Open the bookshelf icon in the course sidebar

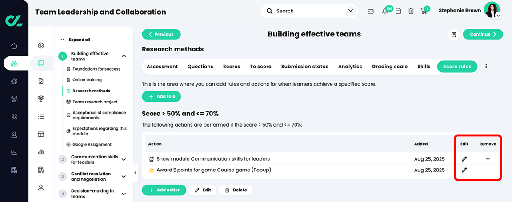pos(41,170)
